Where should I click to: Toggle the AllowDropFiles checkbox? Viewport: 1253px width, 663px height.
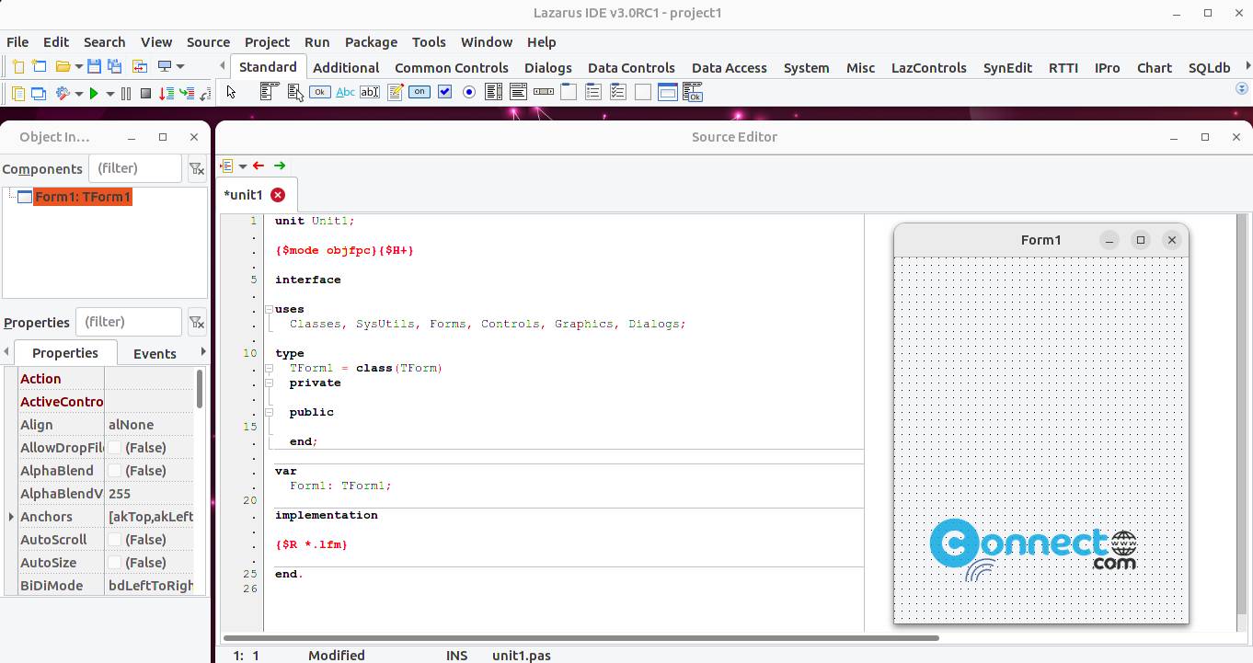click(x=115, y=448)
